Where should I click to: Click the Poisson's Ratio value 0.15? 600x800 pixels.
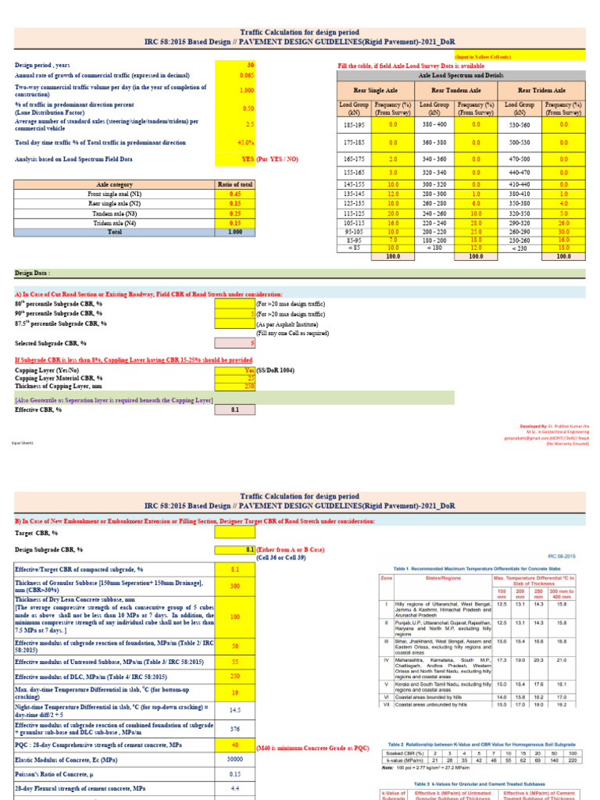pyautogui.click(x=234, y=774)
